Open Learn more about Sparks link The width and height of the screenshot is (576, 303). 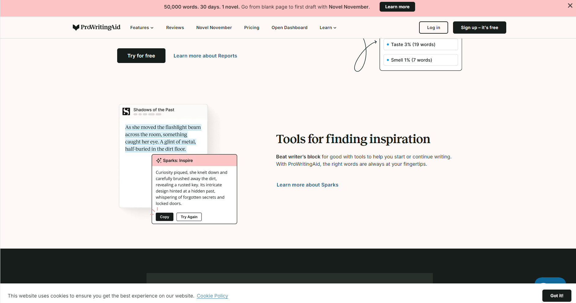[307, 185]
